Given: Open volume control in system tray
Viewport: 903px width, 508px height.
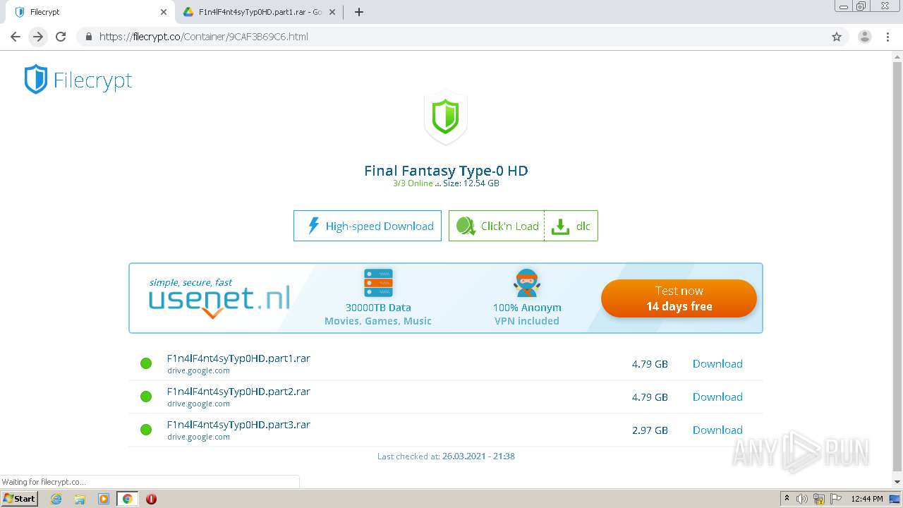Looking at the screenshot, I should click(x=802, y=499).
